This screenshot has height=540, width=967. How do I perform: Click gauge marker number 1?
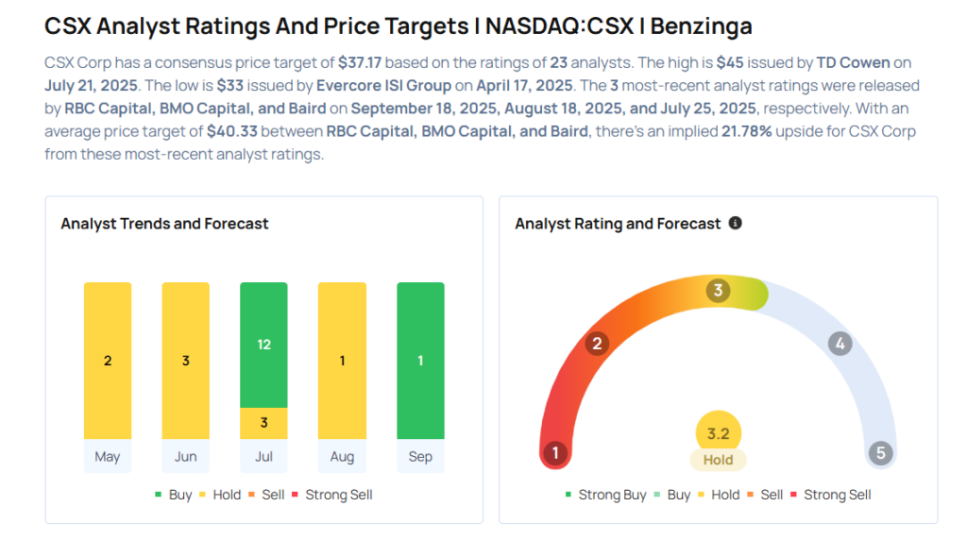coord(555,453)
